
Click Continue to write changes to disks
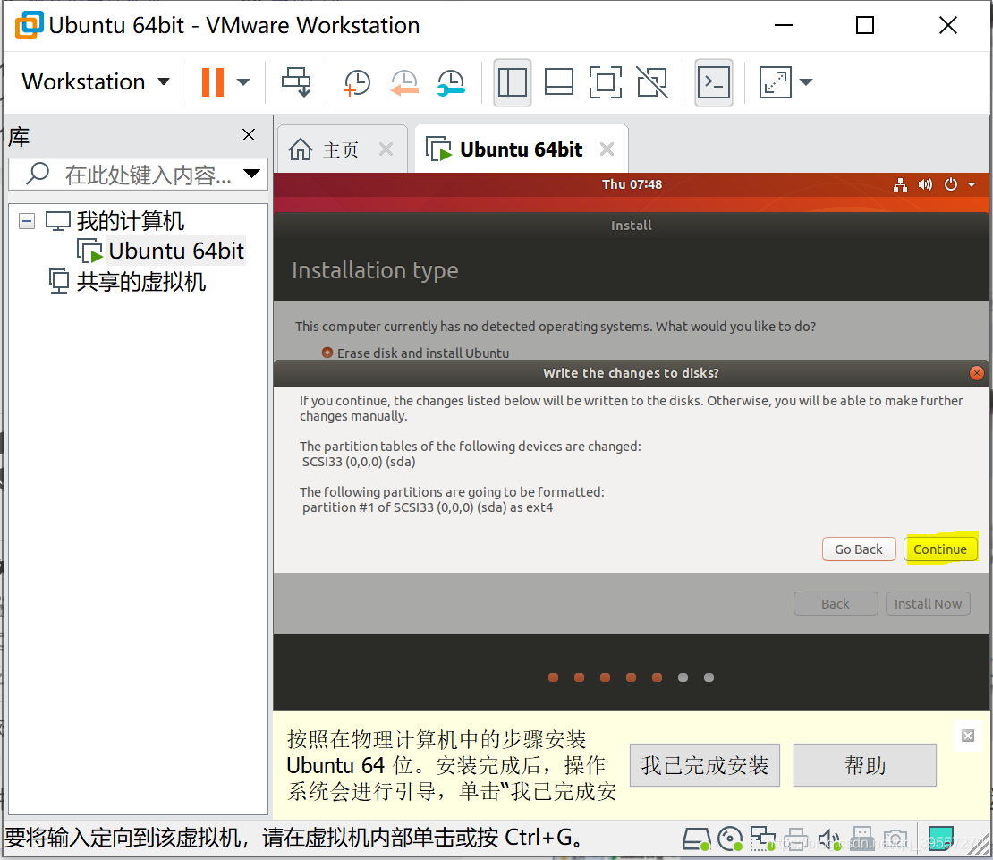pos(940,549)
